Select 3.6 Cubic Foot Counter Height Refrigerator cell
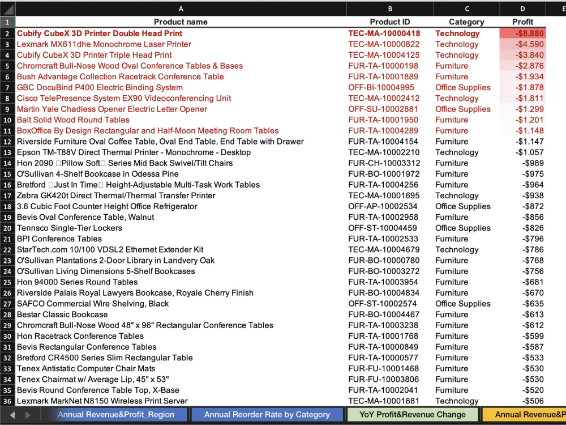The image size is (566, 425). tap(181, 207)
